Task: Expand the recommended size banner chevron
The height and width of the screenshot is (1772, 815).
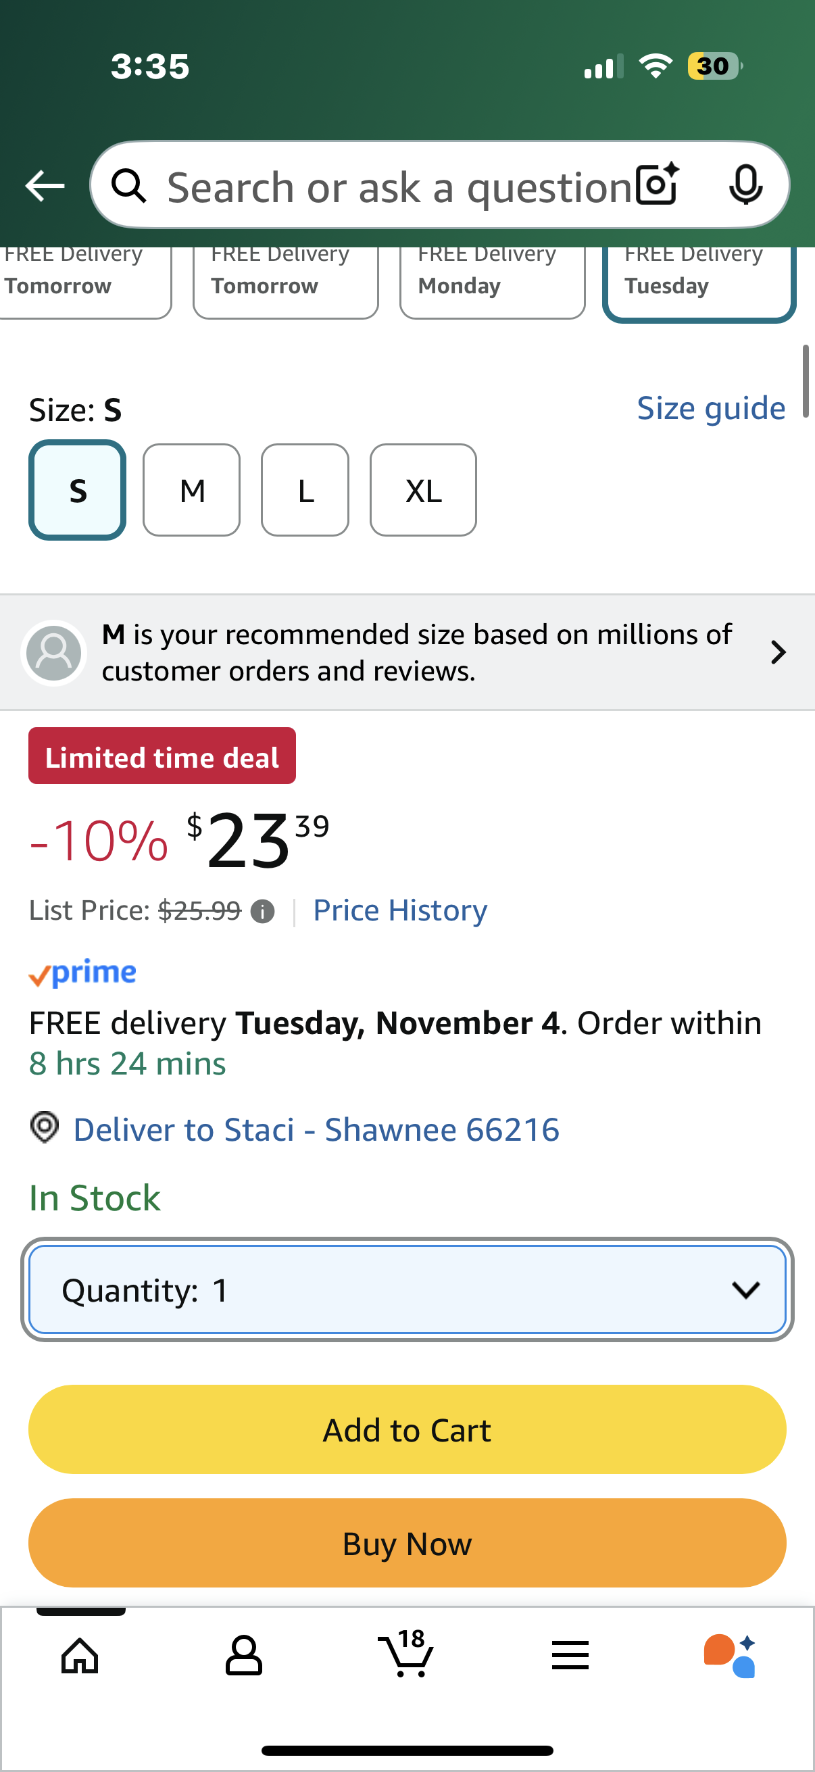Action: click(778, 652)
